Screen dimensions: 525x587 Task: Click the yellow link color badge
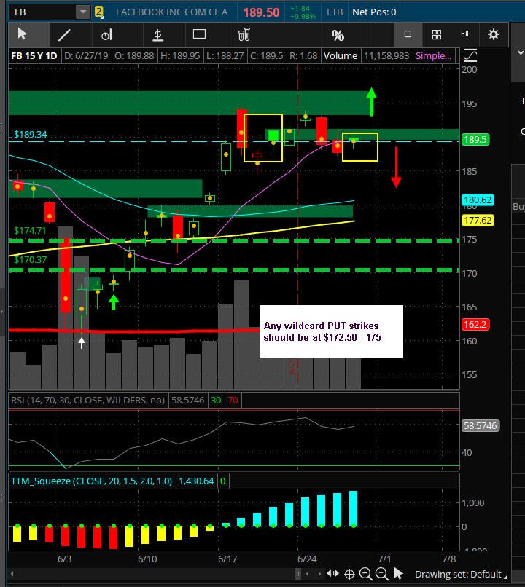98,12
